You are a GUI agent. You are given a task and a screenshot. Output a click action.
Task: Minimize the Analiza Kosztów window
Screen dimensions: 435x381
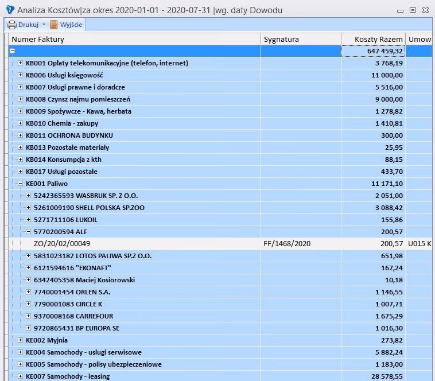click(400, 11)
